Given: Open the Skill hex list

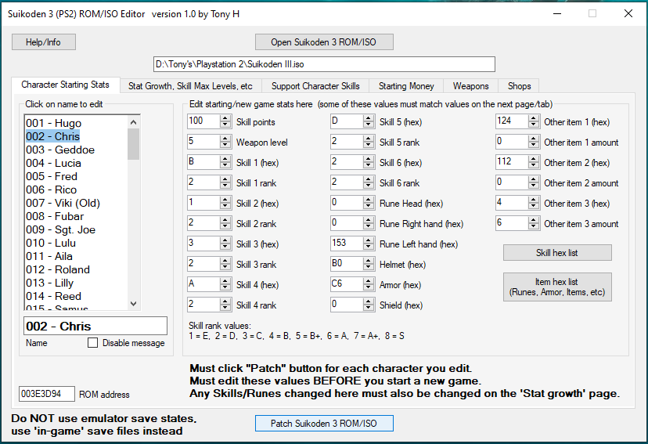Looking at the screenshot, I should [x=557, y=252].
